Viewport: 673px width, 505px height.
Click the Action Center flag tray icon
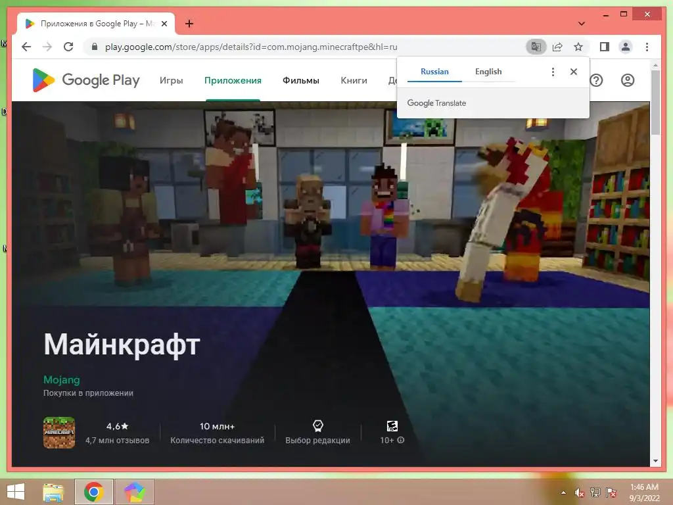tap(611, 493)
